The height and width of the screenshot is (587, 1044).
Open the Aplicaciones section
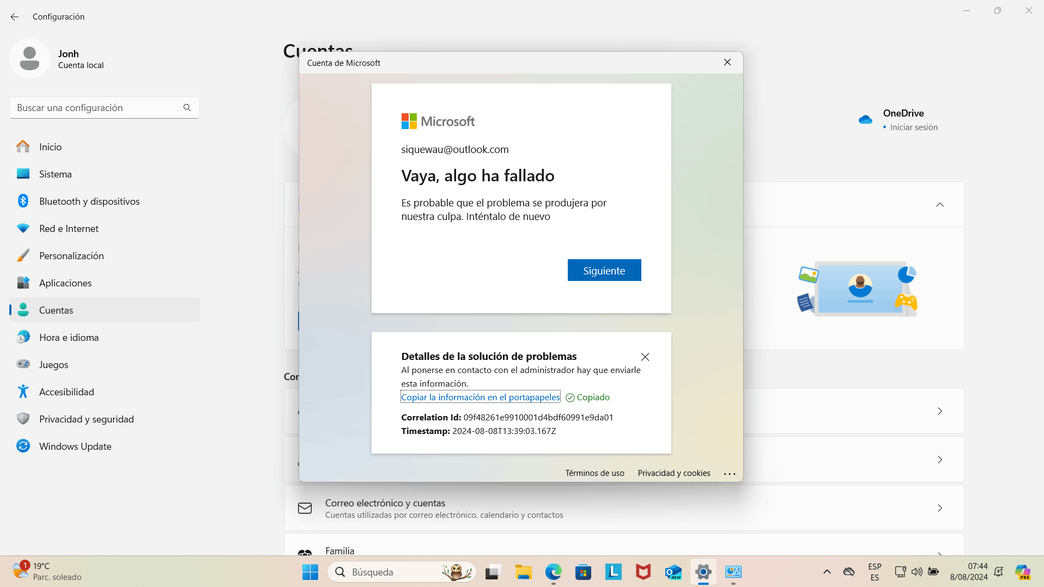click(x=105, y=283)
